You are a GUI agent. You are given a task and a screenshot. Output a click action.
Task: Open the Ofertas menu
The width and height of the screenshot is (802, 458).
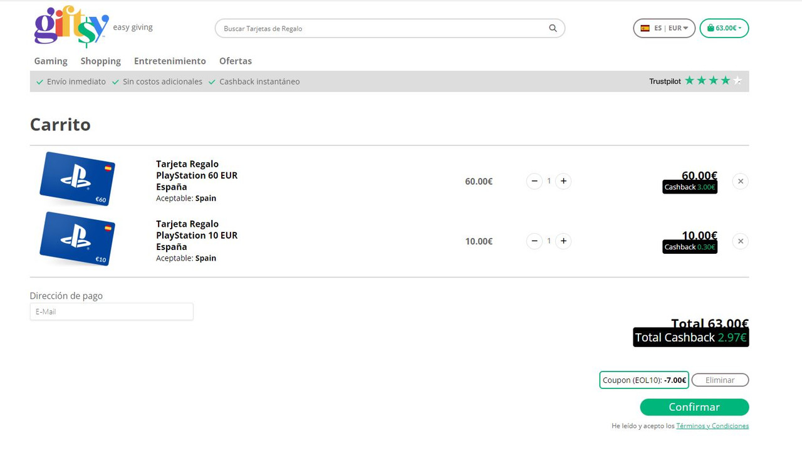[x=236, y=61]
